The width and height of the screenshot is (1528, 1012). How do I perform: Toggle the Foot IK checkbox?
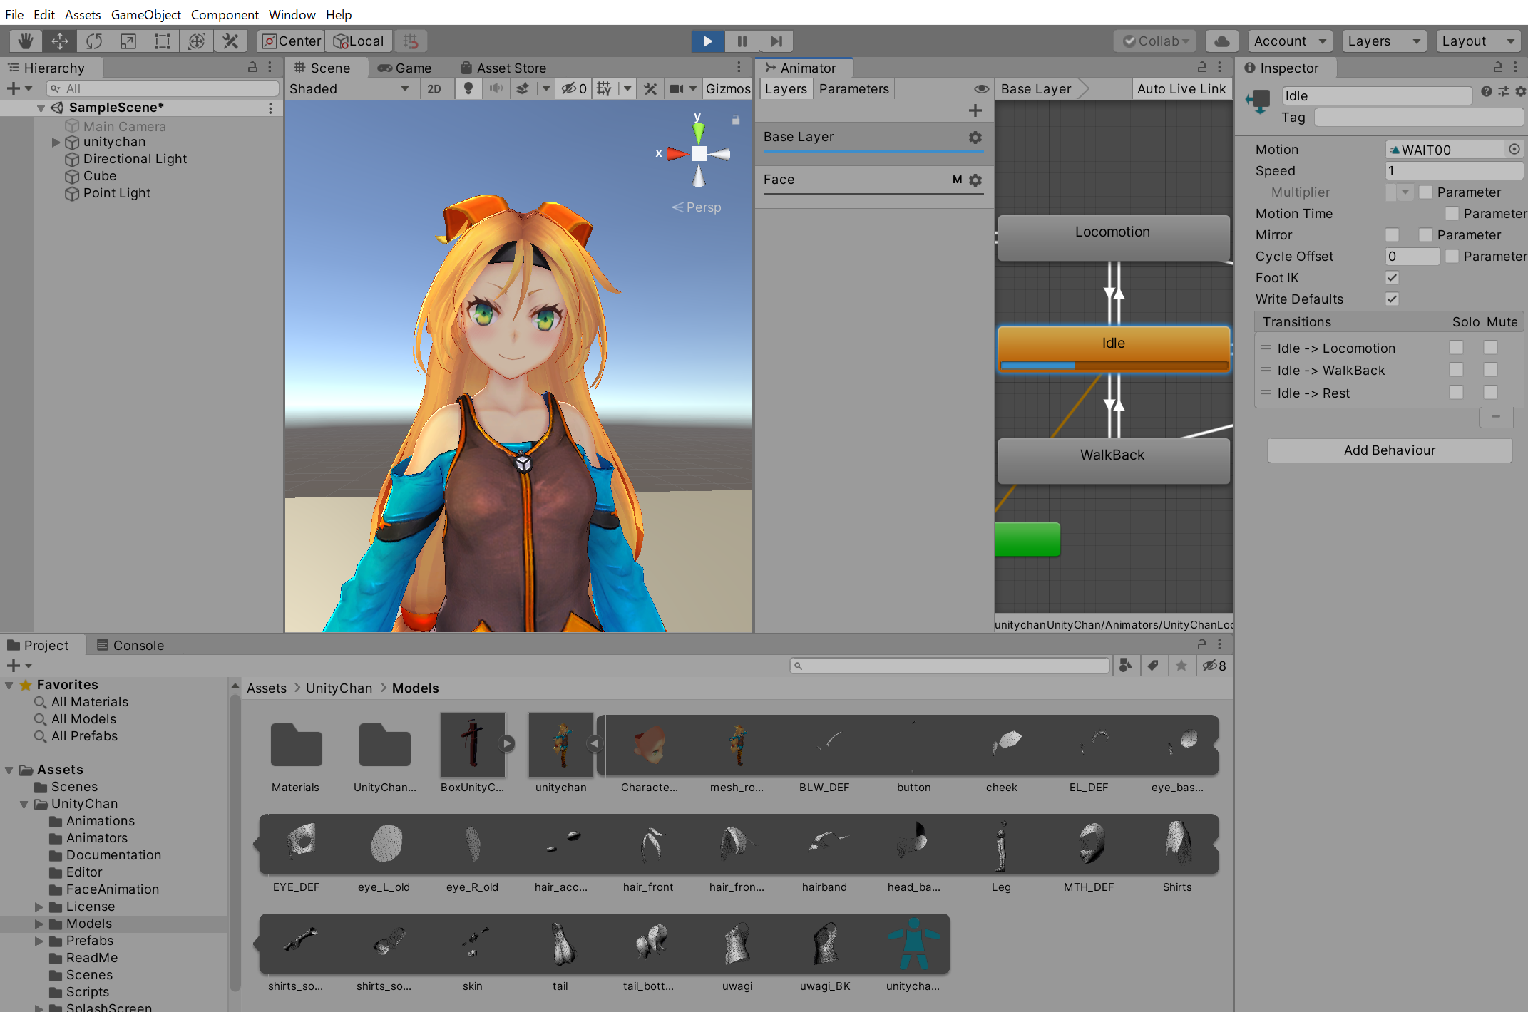(1392, 278)
